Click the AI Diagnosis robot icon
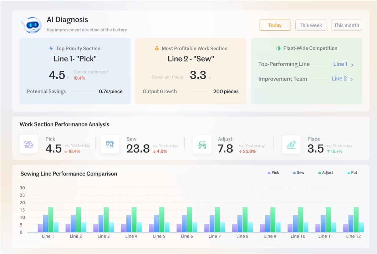Image resolution: width=377 pixels, height=254 pixels. [x=31, y=25]
